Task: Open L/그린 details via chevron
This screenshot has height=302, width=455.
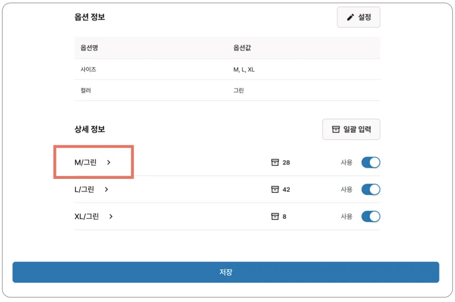Action: 106,189
